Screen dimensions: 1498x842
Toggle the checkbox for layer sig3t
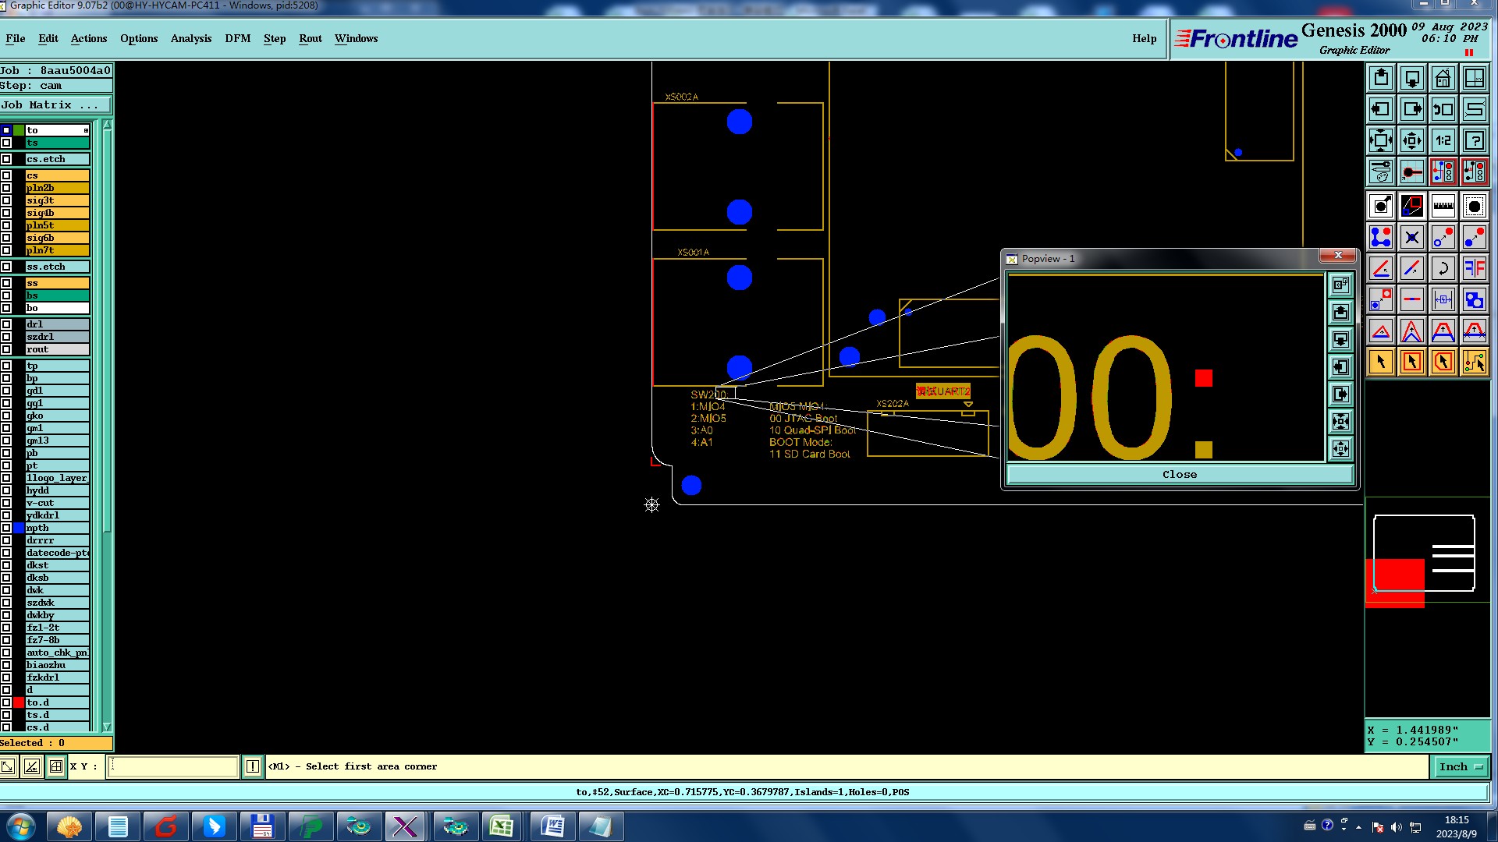point(6,200)
